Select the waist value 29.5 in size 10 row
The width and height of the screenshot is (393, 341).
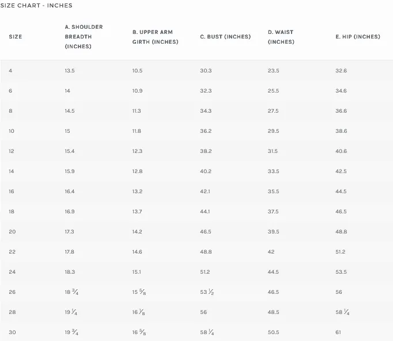[x=273, y=131]
